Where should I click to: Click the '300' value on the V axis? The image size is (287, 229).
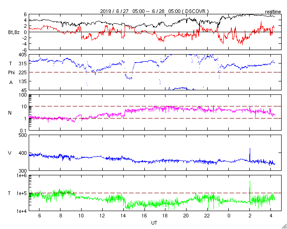pyautogui.click(x=23, y=171)
